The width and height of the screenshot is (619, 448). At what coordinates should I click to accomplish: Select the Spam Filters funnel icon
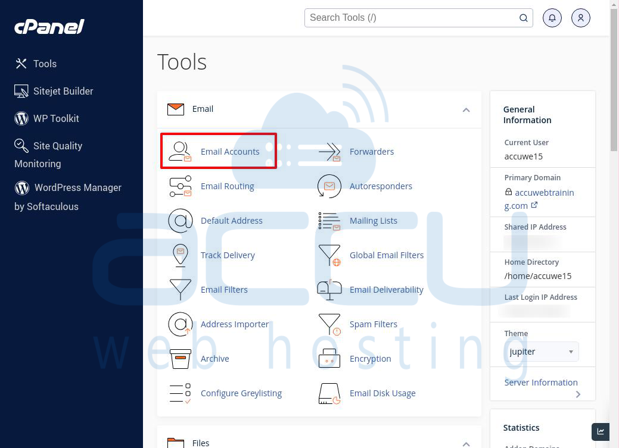(329, 324)
